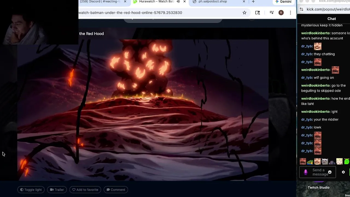Pick the gray cat quick emote
The image size is (350, 197).
click(325, 161)
